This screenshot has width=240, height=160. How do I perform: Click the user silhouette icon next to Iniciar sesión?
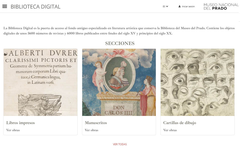[179, 6]
